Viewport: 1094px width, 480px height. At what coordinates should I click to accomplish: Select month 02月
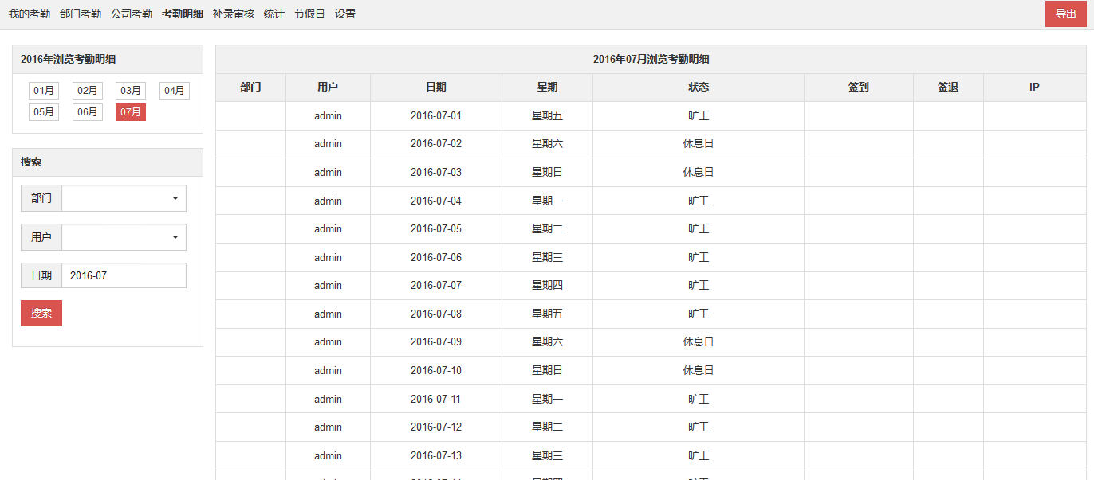point(88,91)
